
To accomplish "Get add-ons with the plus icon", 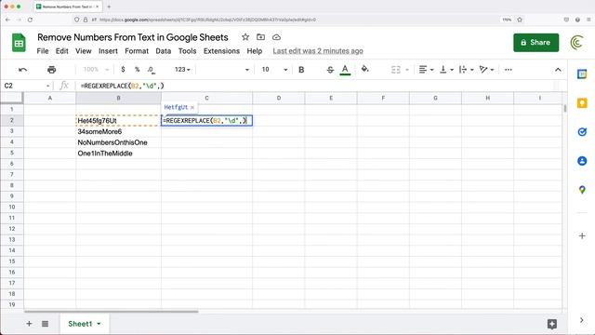I will point(582,235).
